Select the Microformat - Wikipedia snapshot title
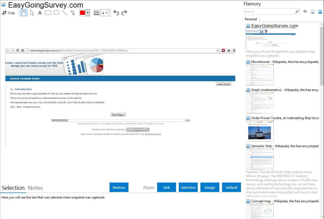This screenshot has width=324, height=219. [x=285, y=62]
